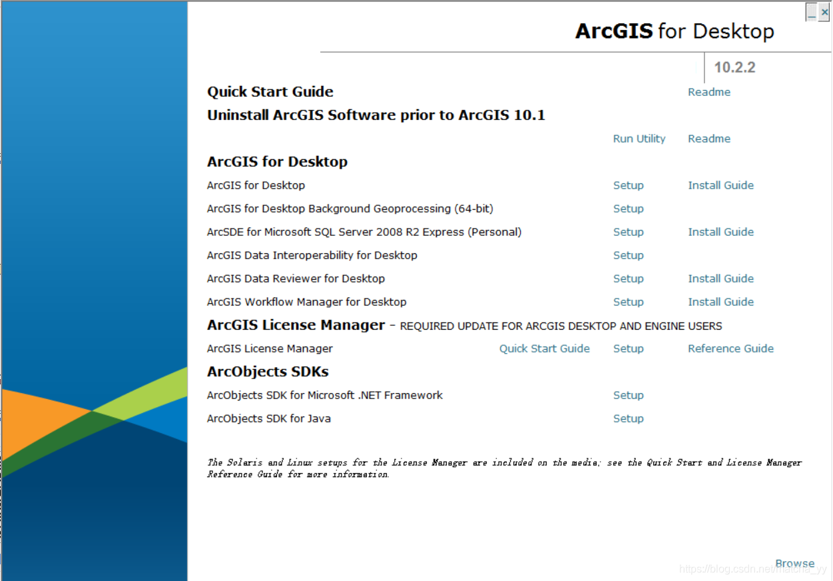833x581 pixels.
Task: Select 'ArcGIS Workflow Manager for Desktop' text
Action: (x=307, y=302)
